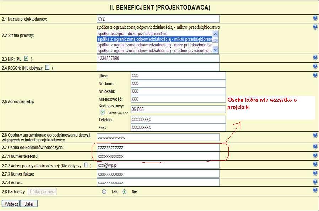Select Tak radio for Partnerzy
The height and width of the screenshot is (211, 319).
104,192
